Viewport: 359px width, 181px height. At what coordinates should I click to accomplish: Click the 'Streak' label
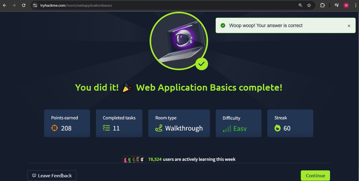tap(281, 118)
